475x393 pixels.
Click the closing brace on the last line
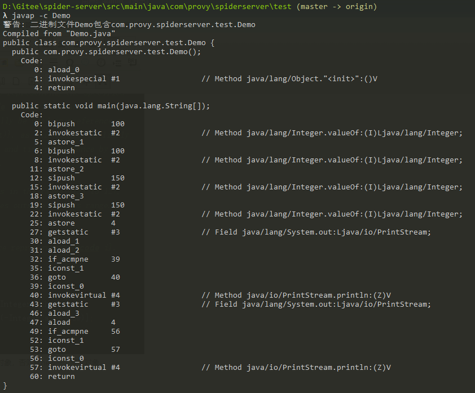[5, 386]
